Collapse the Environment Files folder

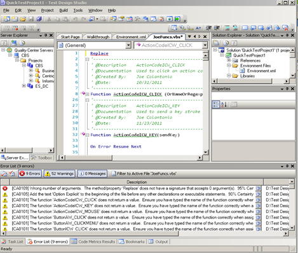point(229,65)
